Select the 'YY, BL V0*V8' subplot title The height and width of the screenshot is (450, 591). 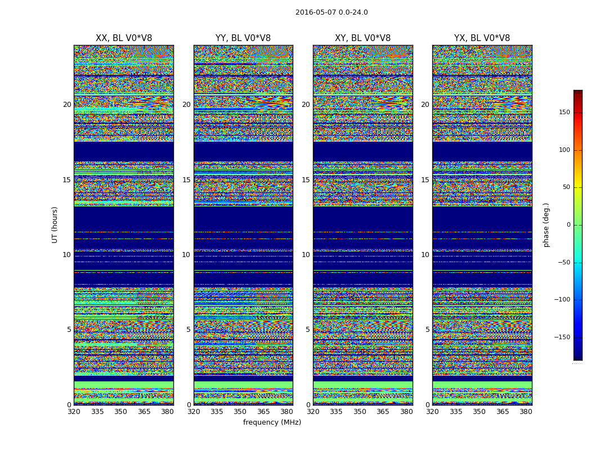coord(243,38)
